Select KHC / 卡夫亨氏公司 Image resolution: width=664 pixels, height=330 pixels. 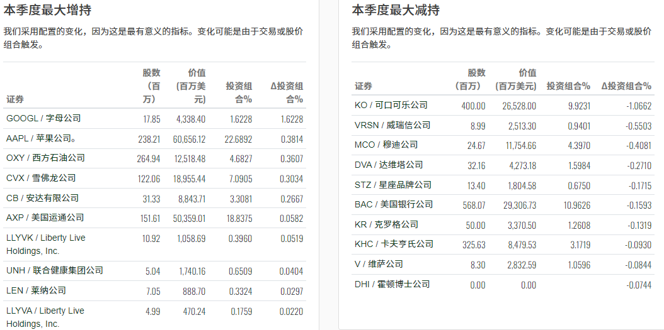coord(394,244)
